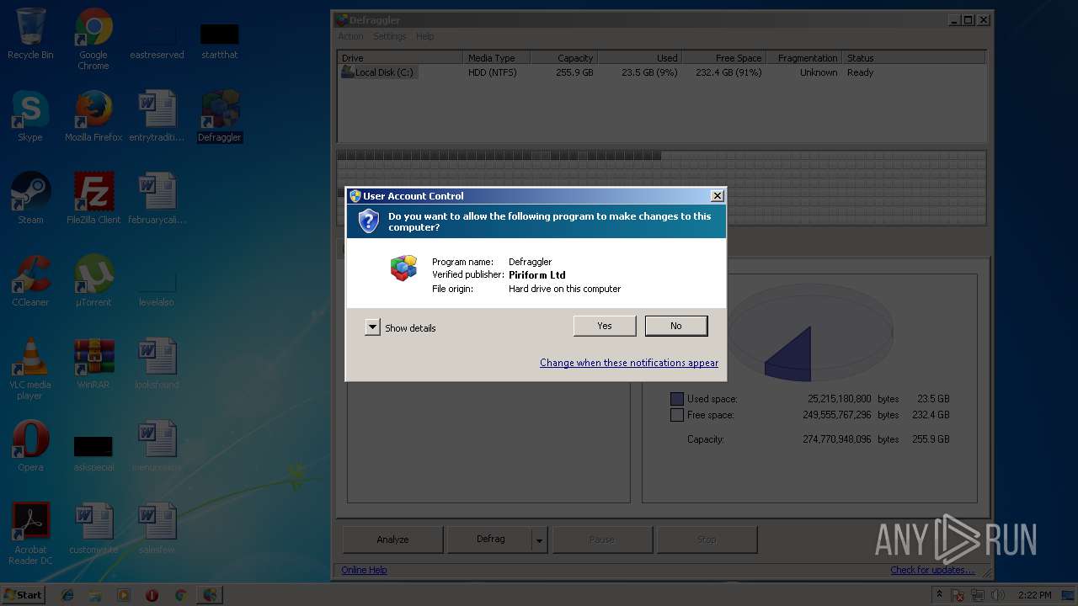Screen dimensions: 1078x606
Task: Open Mozilla Firefox desktop shortcut
Action: tap(93, 116)
